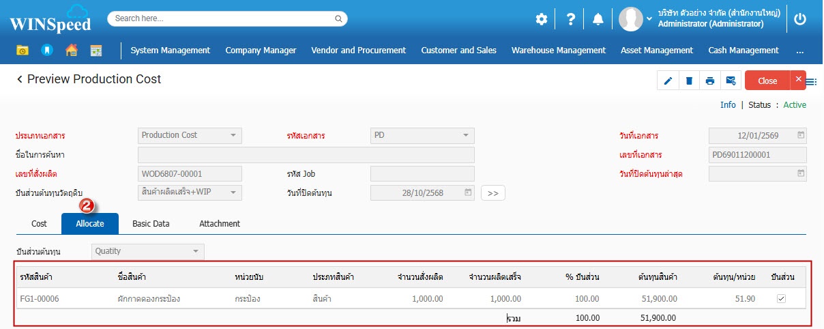Open the Warehouse Management menu
Image resolution: width=824 pixels, height=329 pixels.
(x=558, y=51)
